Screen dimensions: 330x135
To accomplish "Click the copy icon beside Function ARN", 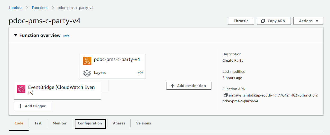I will coord(225,95).
